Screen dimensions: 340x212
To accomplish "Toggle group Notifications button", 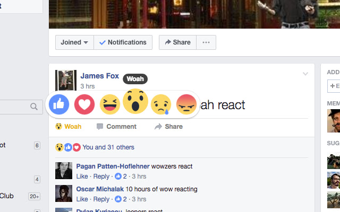I will pyautogui.click(x=123, y=42).
